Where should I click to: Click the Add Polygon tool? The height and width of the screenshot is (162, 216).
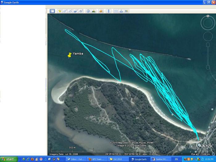pyautogui.click(x=65, y=11)
